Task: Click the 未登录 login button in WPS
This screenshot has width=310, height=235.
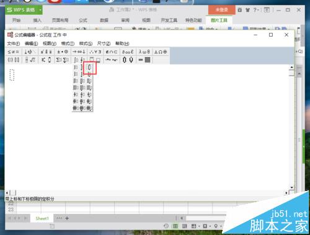Action: [x=221, y=10]
